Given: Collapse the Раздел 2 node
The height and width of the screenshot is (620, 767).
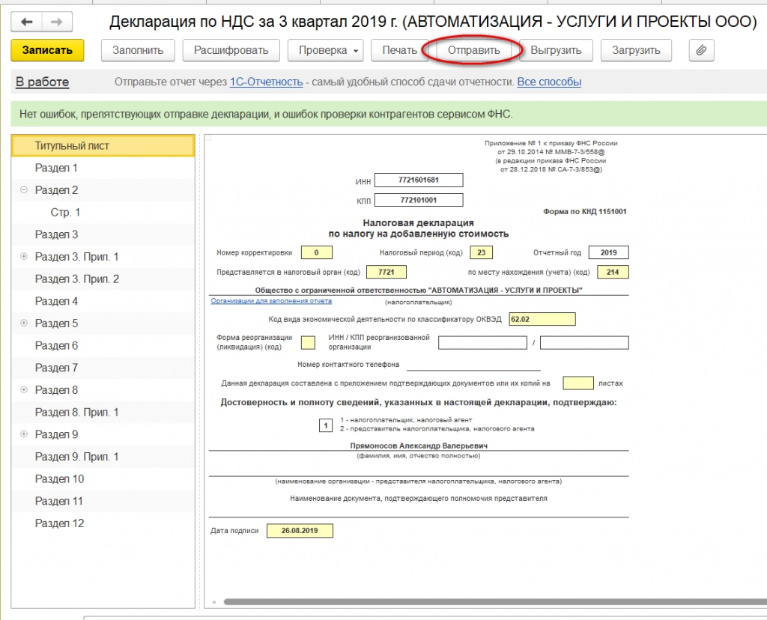Looking at the screenshot, I should [x=23, y=189].
